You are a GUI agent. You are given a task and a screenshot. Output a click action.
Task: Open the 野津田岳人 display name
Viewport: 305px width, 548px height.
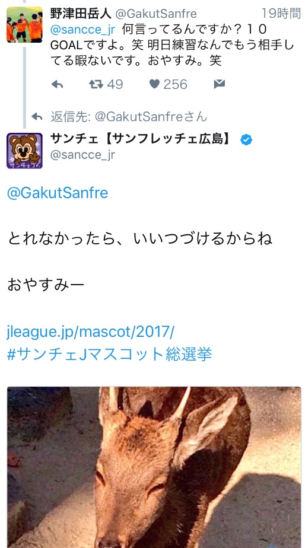[x=81, y=14]
